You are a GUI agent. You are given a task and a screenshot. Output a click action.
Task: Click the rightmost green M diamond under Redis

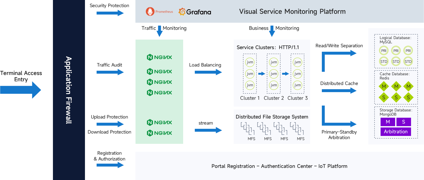pyautogui.click(x=408, y=86)
